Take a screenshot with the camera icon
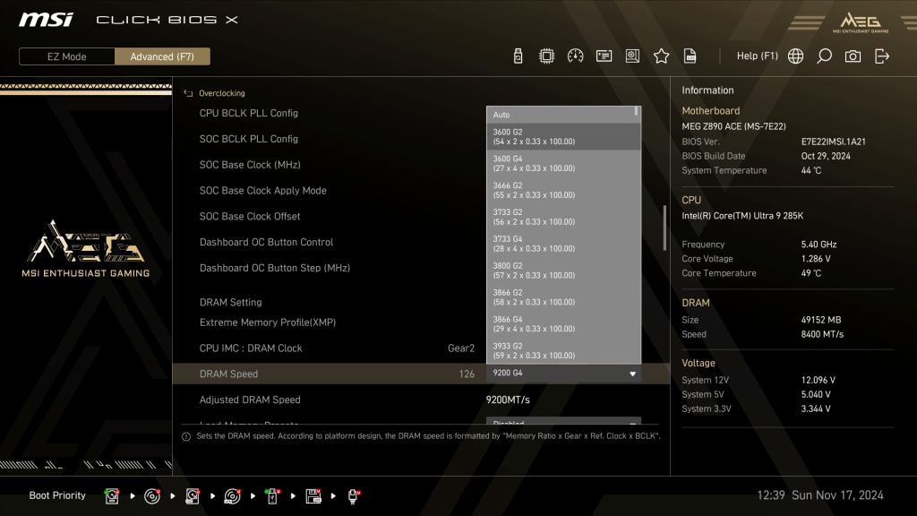 tap(853, 56)
